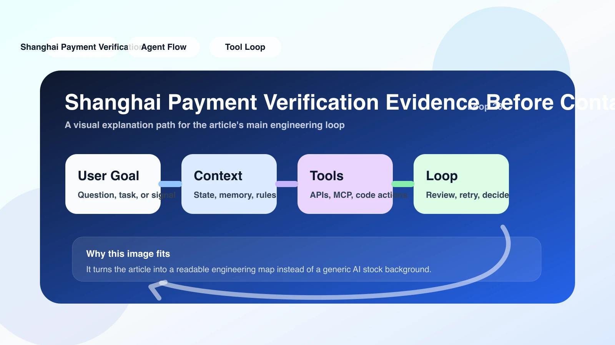The height and width of the screenshot is (345, 615).
Task: Select the Tool Loop pill tab
Action: 245,47
